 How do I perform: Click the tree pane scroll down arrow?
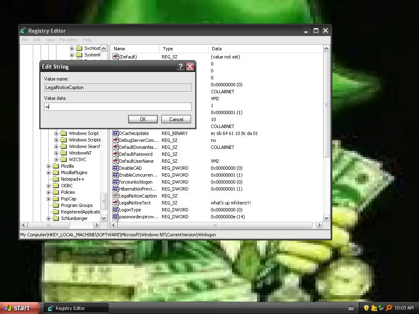click(x=104, y=218)
